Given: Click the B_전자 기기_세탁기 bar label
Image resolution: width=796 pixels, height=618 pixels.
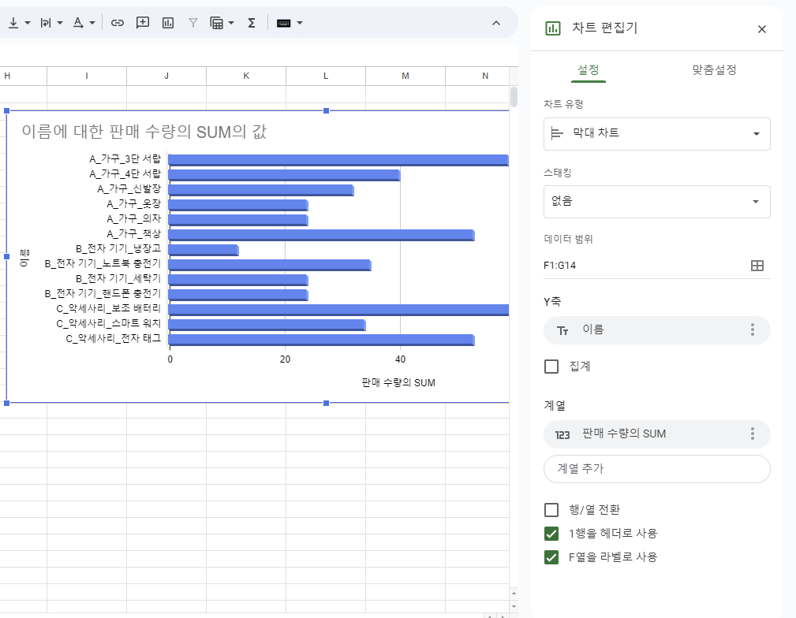Looking at the screenshot, I should [118, 278].
